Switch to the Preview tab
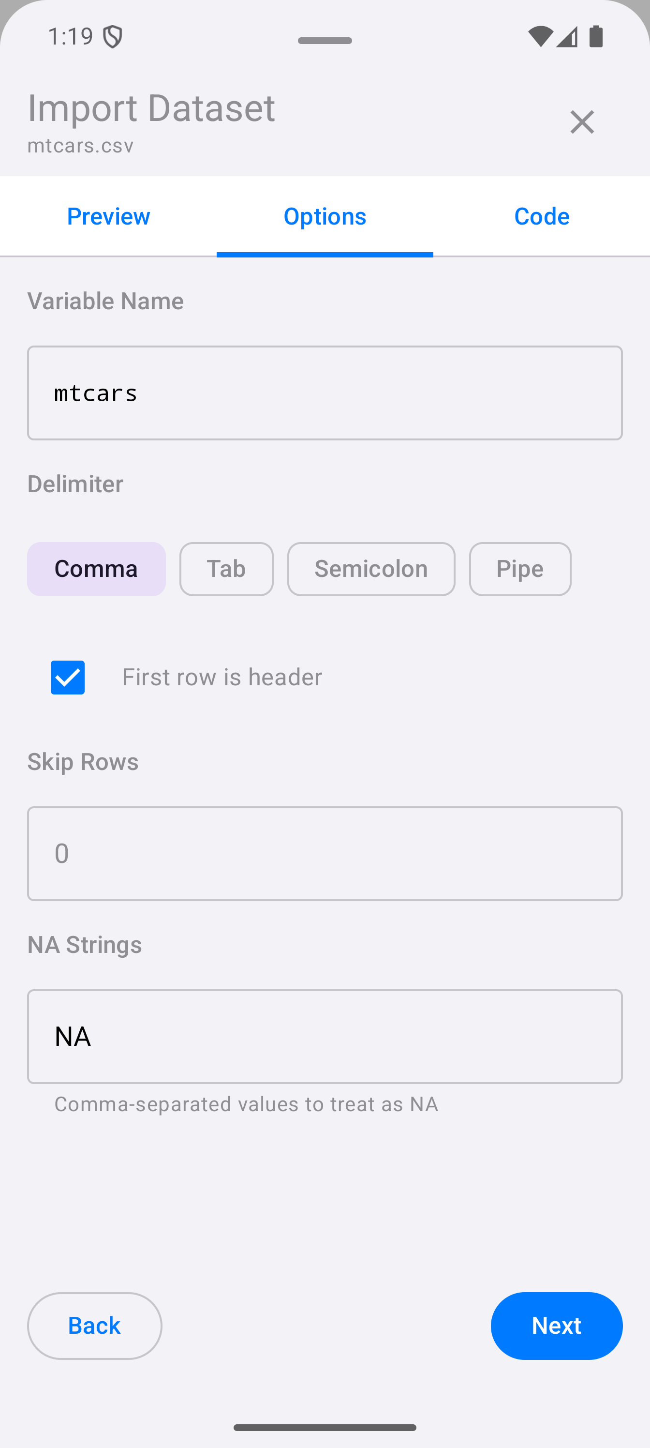Image resolution: width=650 pixels, height=1448 pixels. (108, 216)
